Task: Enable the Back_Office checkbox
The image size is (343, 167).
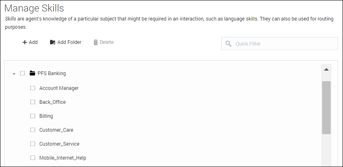Action: [33, 102]
